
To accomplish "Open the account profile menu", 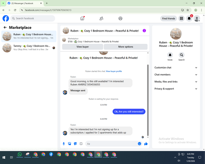I will tap(197, 18).
